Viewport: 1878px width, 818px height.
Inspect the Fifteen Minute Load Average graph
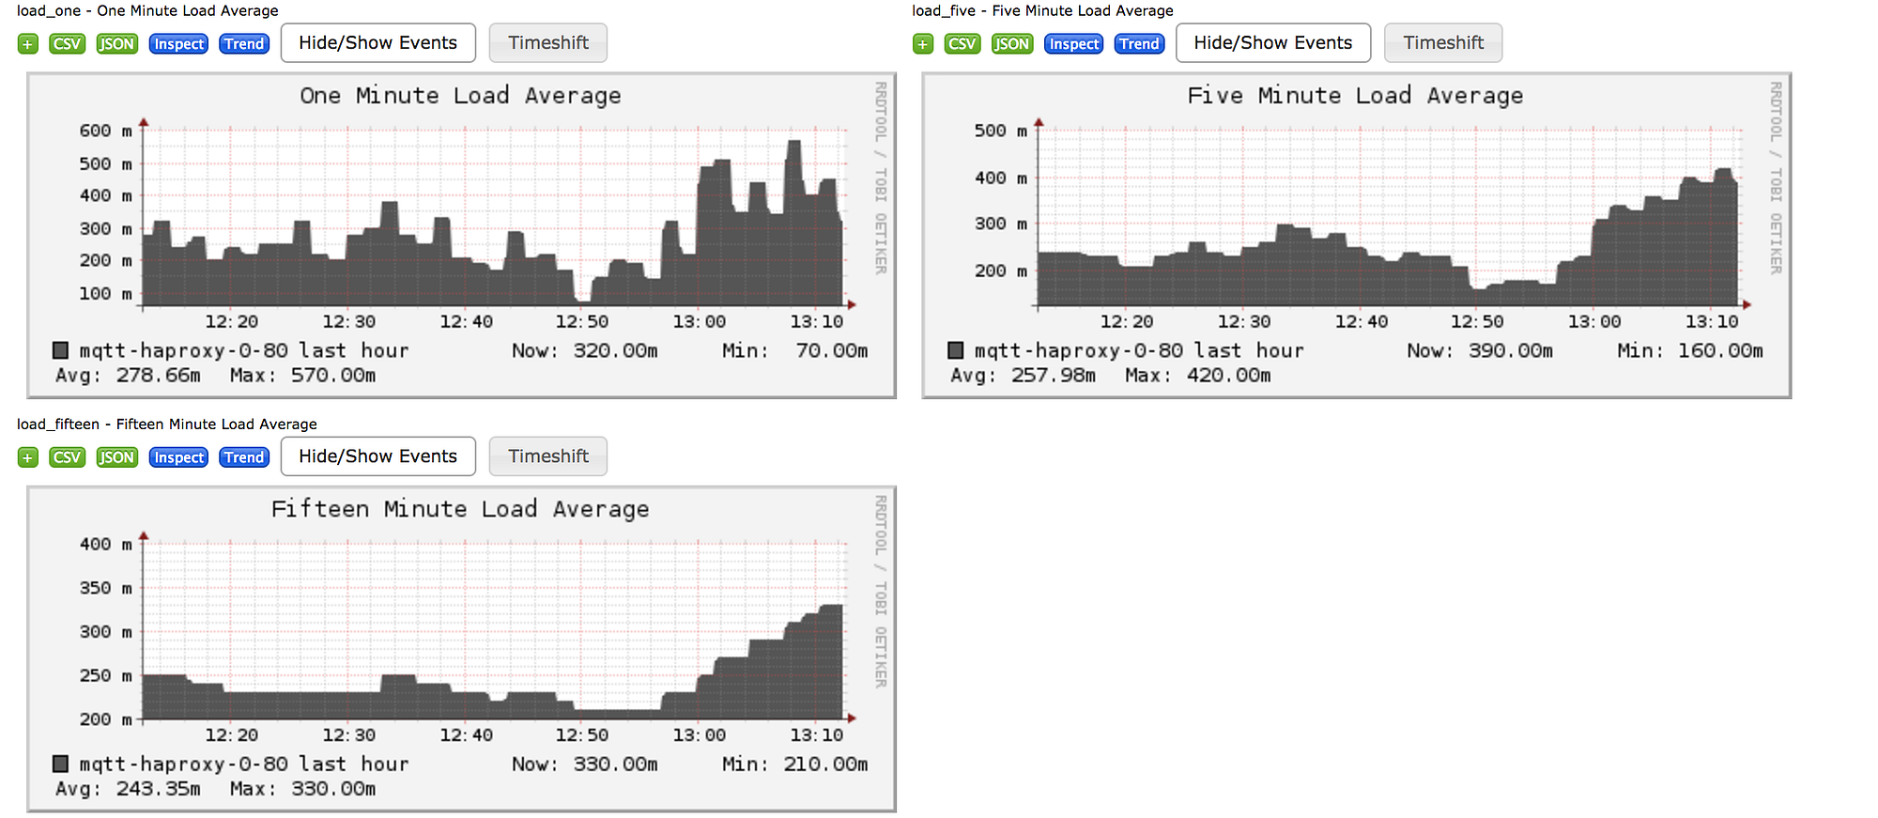(178, 457)
